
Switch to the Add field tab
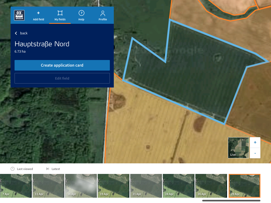coord(38,15)
